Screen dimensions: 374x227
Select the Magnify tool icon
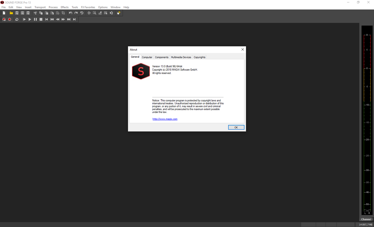(95, 13)
